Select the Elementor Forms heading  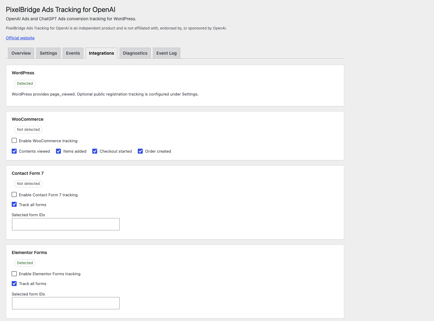click(x=29, y=252)
